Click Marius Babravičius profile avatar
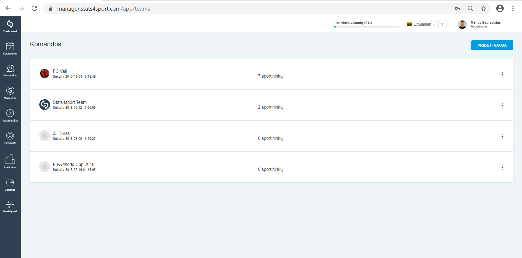The height and width of the screenshot is (258, 522). [462, 24]
